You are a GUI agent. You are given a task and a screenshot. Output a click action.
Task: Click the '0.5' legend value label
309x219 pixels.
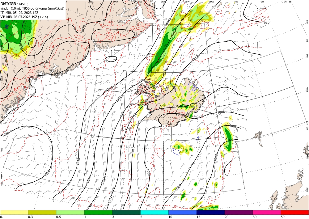coord(58,217)
